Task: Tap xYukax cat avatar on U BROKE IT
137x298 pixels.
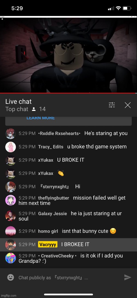Action: click(10, 160)
